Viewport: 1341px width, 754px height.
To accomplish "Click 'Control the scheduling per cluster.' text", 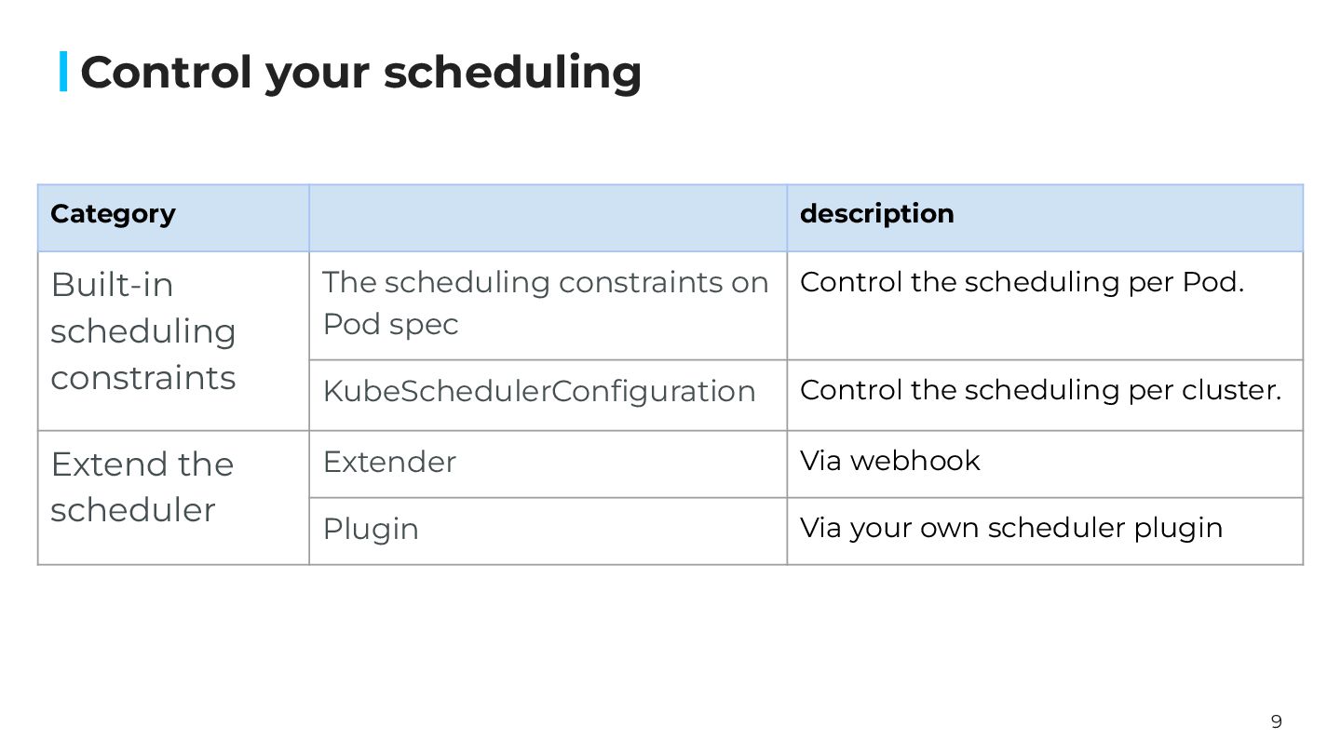I will tap(1040, 390).
